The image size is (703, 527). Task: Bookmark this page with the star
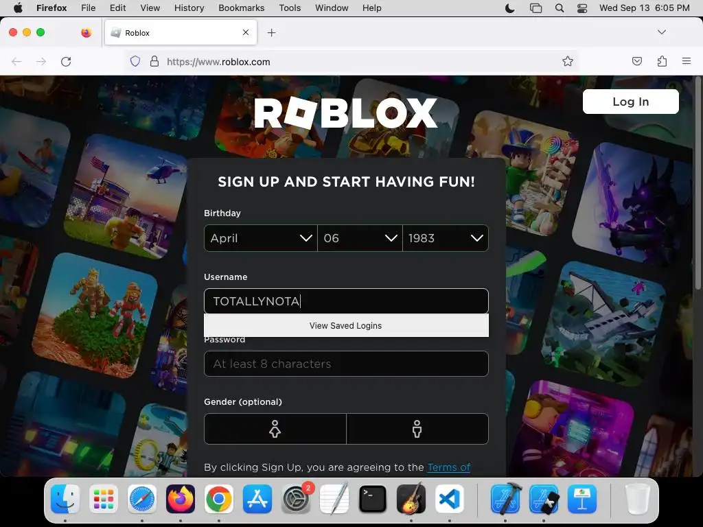point(568,61)
